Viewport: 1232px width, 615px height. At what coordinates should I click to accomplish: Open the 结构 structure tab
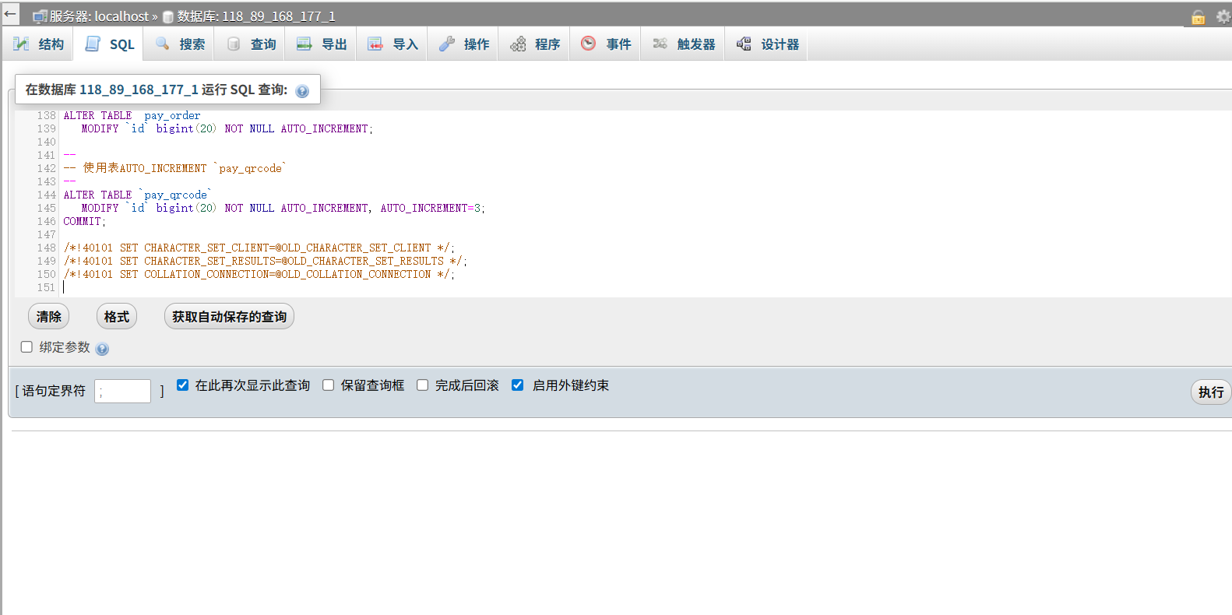(x=38, y=44)
